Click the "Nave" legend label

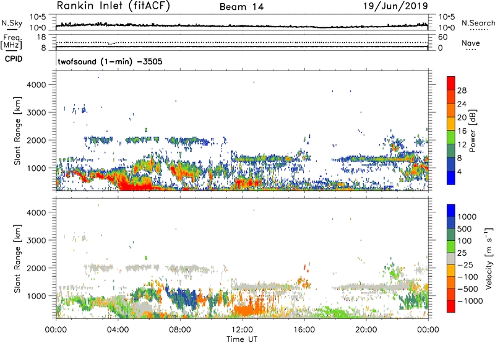point(471,43)
